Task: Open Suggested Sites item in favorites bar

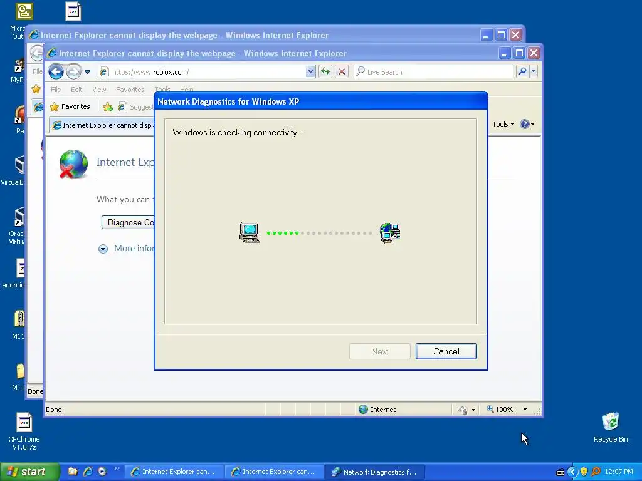Action: coord(135,106)
